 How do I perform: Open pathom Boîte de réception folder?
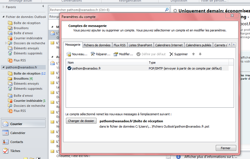(x=27, y=73)
